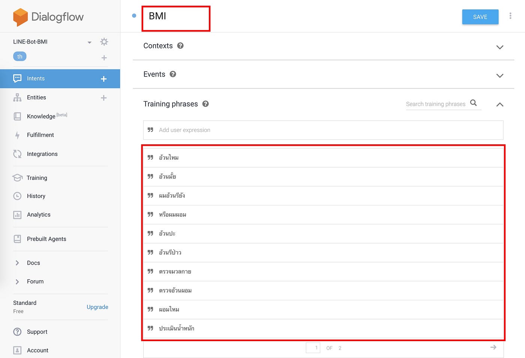
Task: Expand the Docs menu item
Action: (x=17, y=263)
